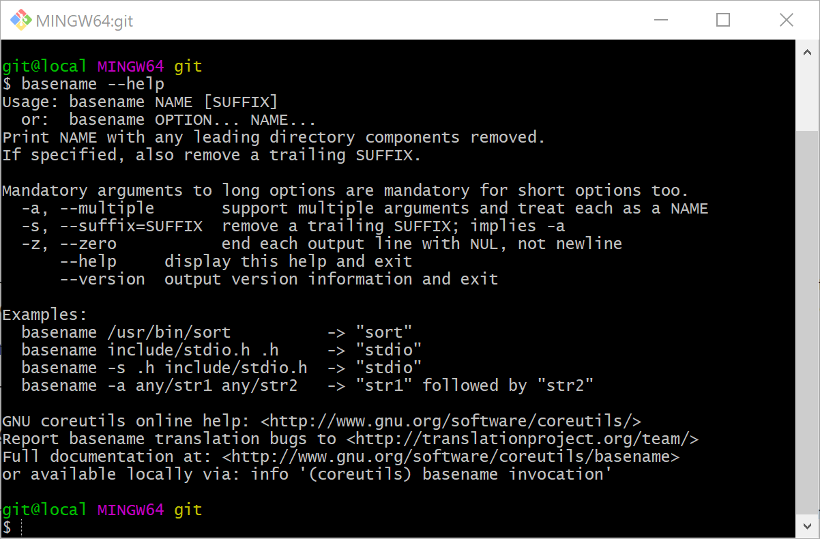Click the yellow git branch name in the prompt
This screenshot has width=820, height=539.
188,509
